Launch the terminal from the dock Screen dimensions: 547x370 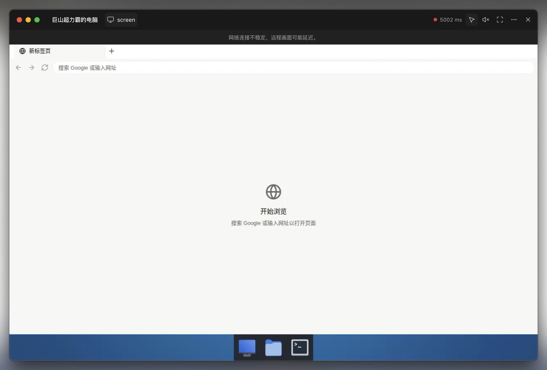pos(300,348)
